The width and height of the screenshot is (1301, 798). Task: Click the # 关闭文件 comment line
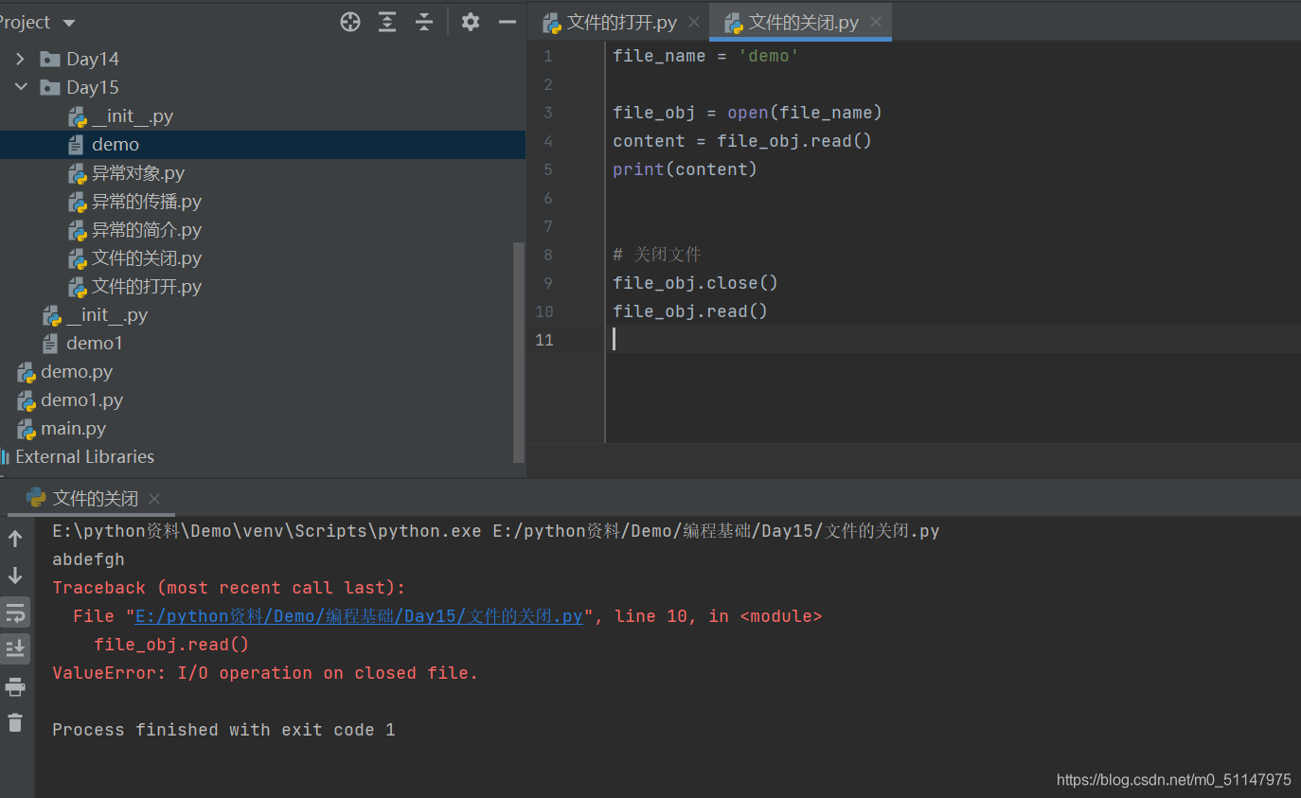(x=657, y=255)
